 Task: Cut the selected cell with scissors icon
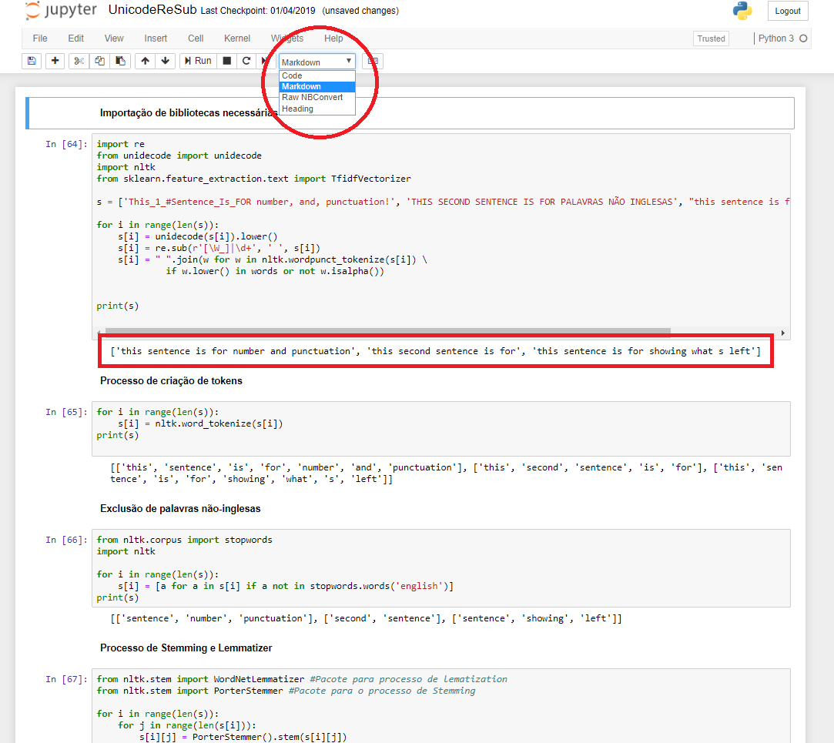point(79,61)
